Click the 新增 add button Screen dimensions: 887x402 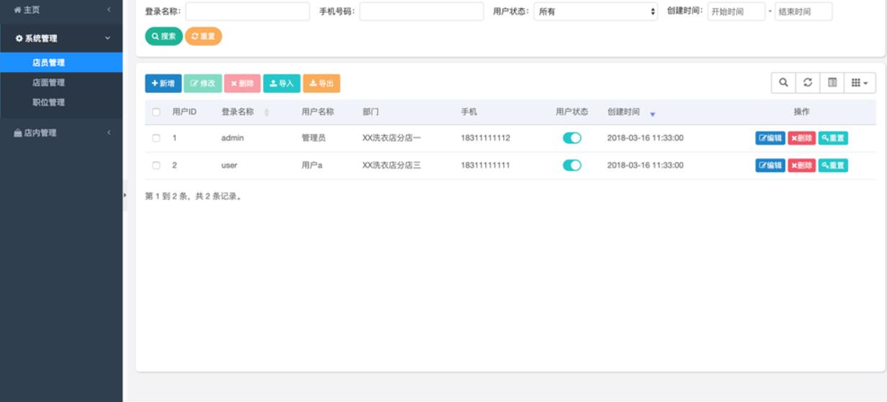pos(163,83)
